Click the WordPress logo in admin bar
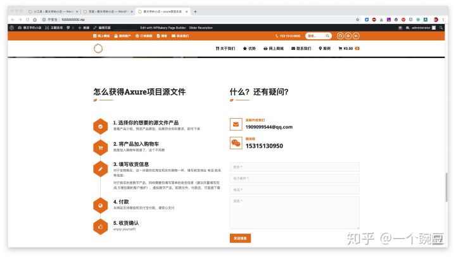Image resolution: width=456 pixels, height=257 pixels. click(x=11, y=28)
